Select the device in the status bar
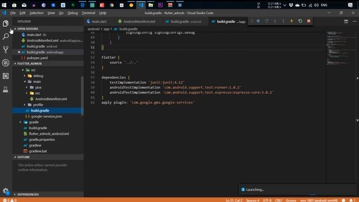This screenshot has width=359, height=202. [319, 200]
